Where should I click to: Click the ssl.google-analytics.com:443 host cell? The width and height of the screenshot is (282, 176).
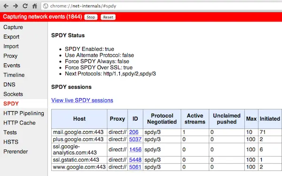pos(79,149)
